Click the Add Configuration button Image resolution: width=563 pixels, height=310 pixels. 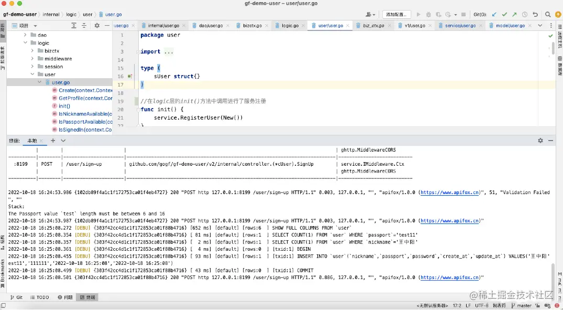[x=396, y=14]
